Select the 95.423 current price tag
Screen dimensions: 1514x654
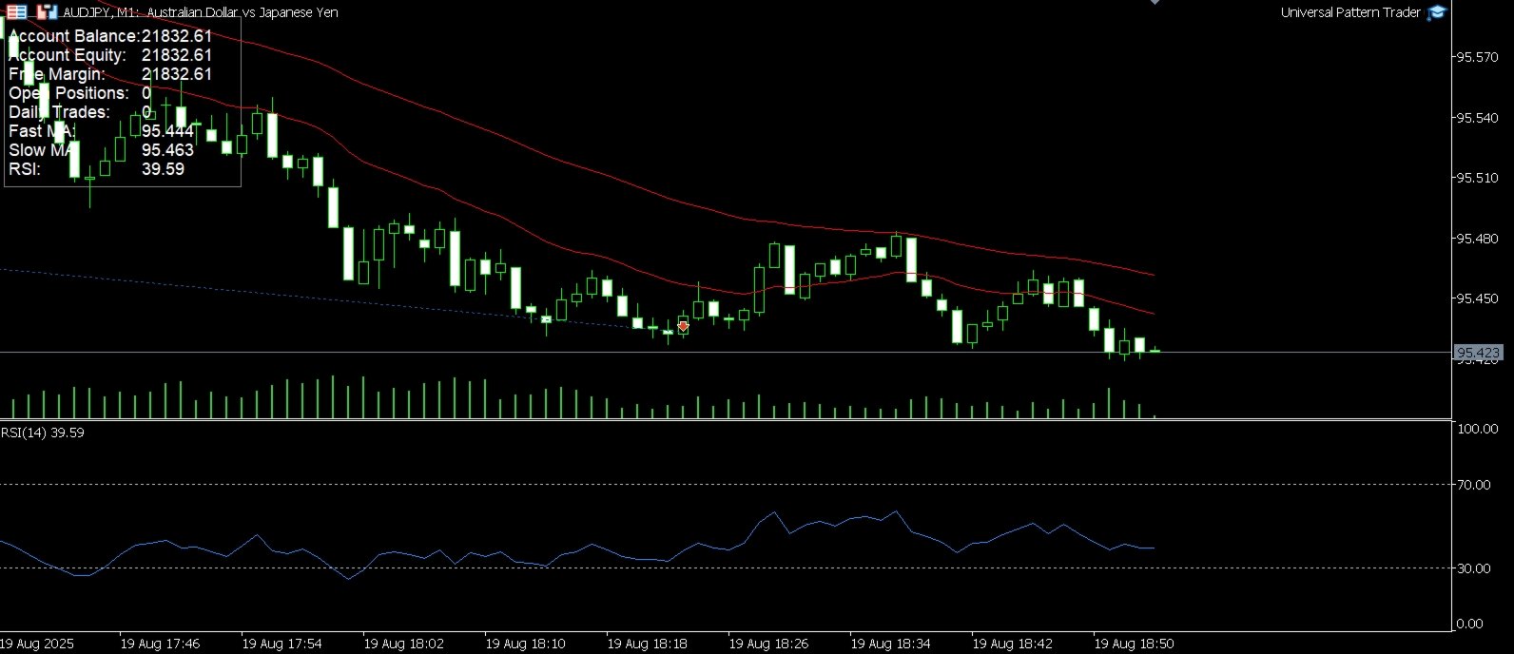pos(1479,353)
